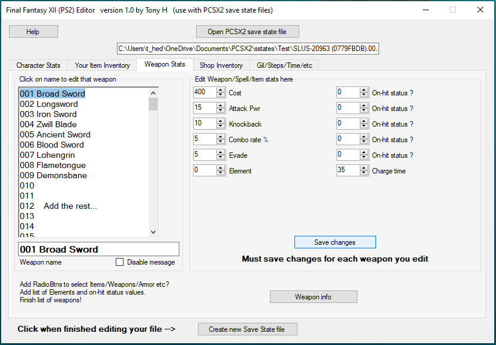Close the editor window
496x345 pixels.
point(480,10)
